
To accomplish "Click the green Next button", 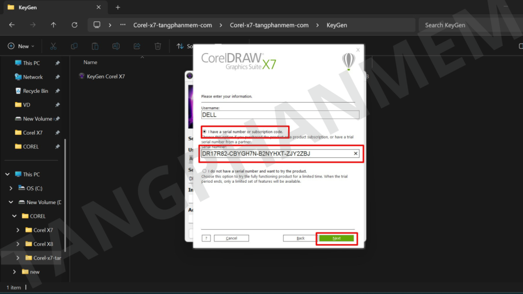I will point(336,238).
